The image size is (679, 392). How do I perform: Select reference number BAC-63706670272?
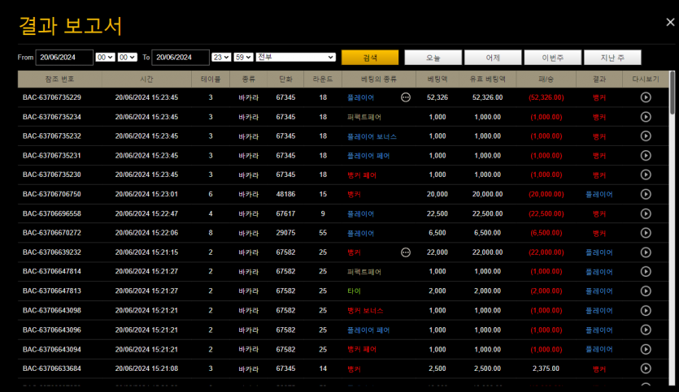[52, 232]
